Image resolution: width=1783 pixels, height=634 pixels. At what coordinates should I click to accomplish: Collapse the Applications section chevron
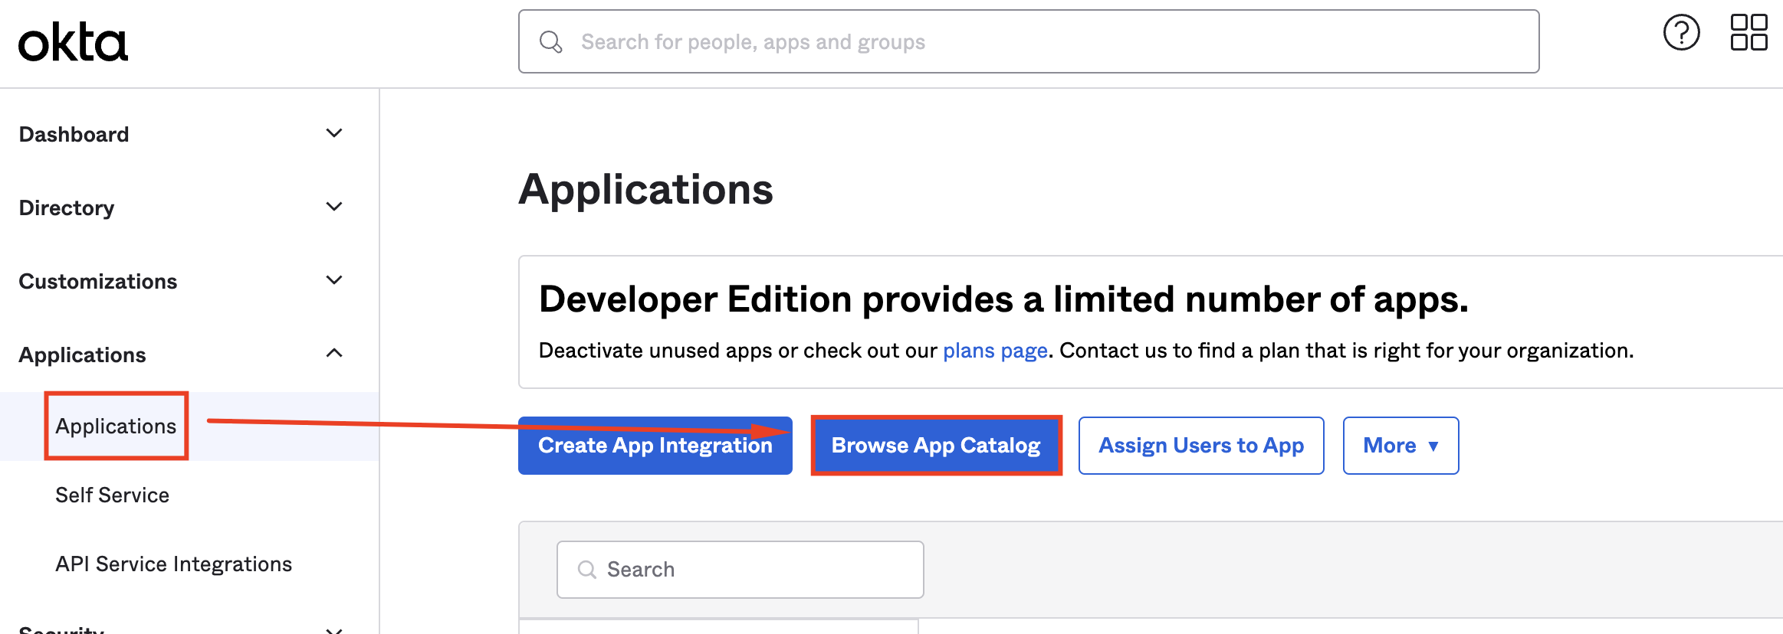pyautogui.click(x=334, y=353)
